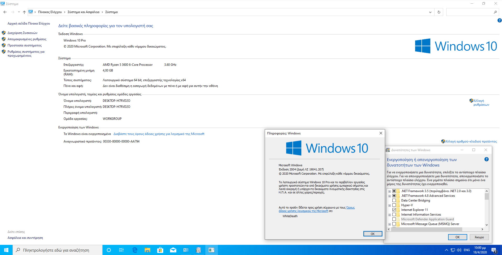Click the search magnifier in Control Panel
The height and width of the screenshot is (255, 502).
pos(495,12)
